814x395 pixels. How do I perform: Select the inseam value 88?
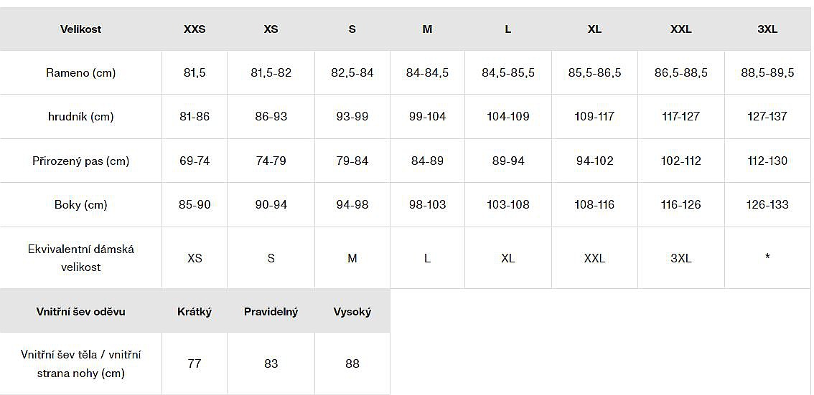pyautogui.click(x=352, y=363)
